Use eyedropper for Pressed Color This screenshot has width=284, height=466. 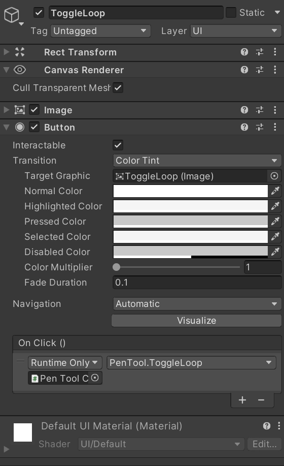(275, 221)
